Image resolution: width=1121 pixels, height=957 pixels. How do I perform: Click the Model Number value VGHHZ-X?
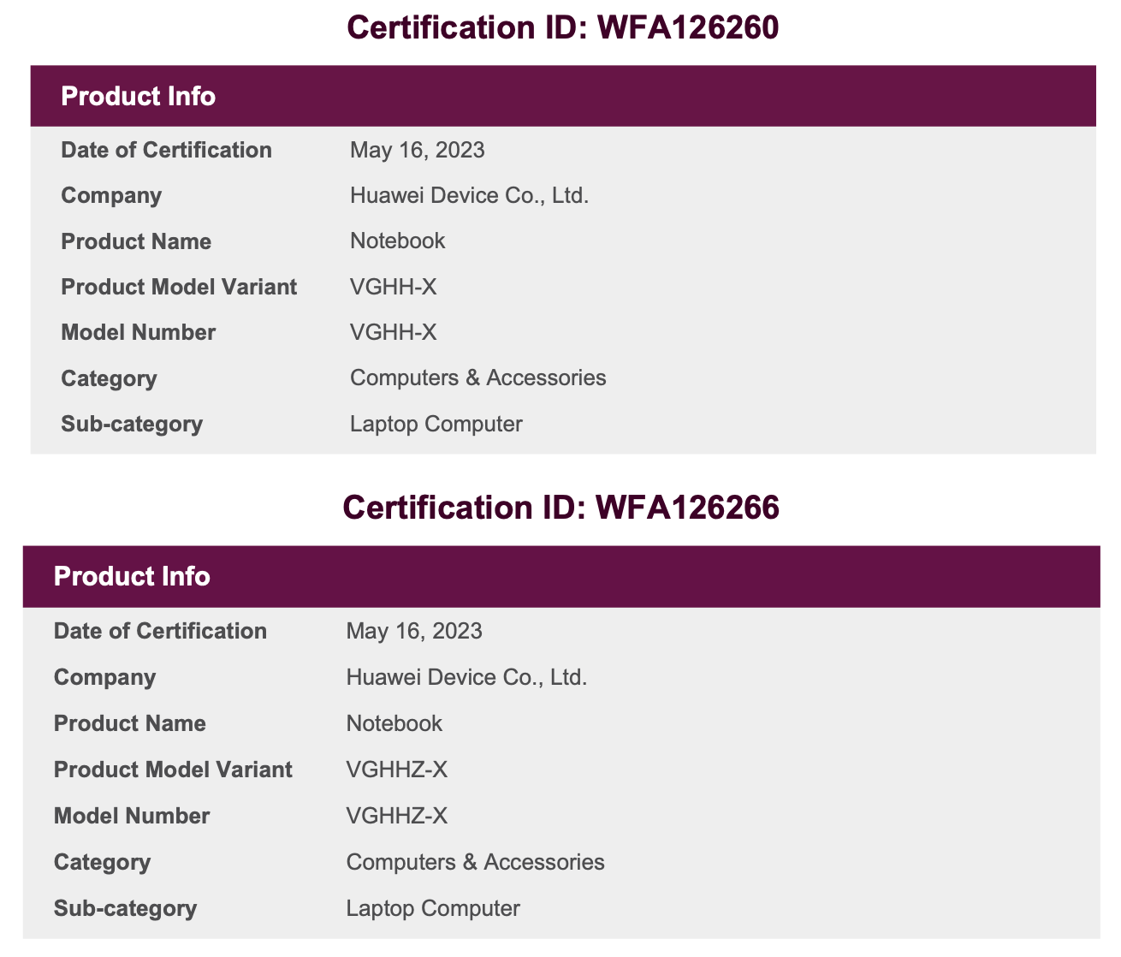click(x=396, y=816)
